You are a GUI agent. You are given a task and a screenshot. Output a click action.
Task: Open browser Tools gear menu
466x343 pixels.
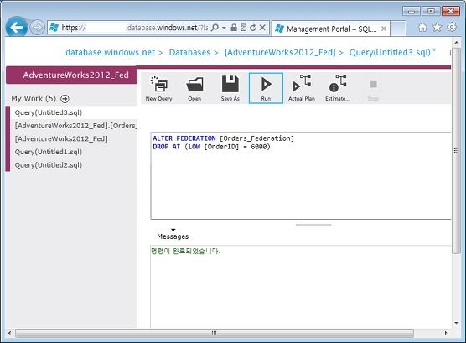click(x=452, y=27)
